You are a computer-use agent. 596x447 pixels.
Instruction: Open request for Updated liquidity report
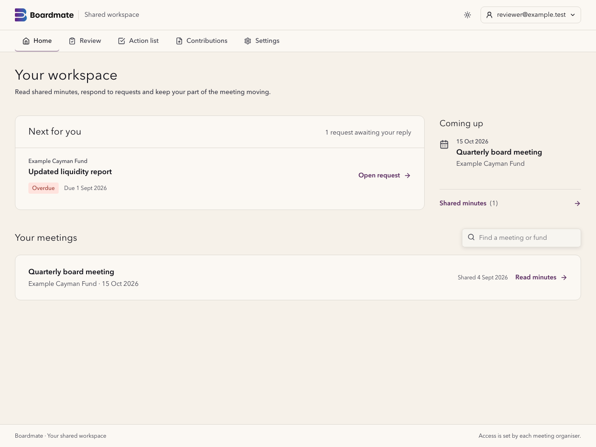pyautogui.click(x=385, y=176)
